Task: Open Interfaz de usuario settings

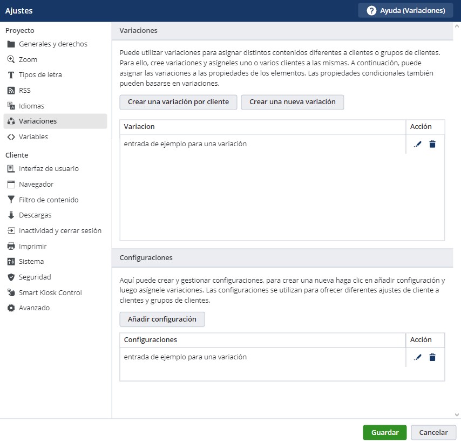Action: point(49,169)
